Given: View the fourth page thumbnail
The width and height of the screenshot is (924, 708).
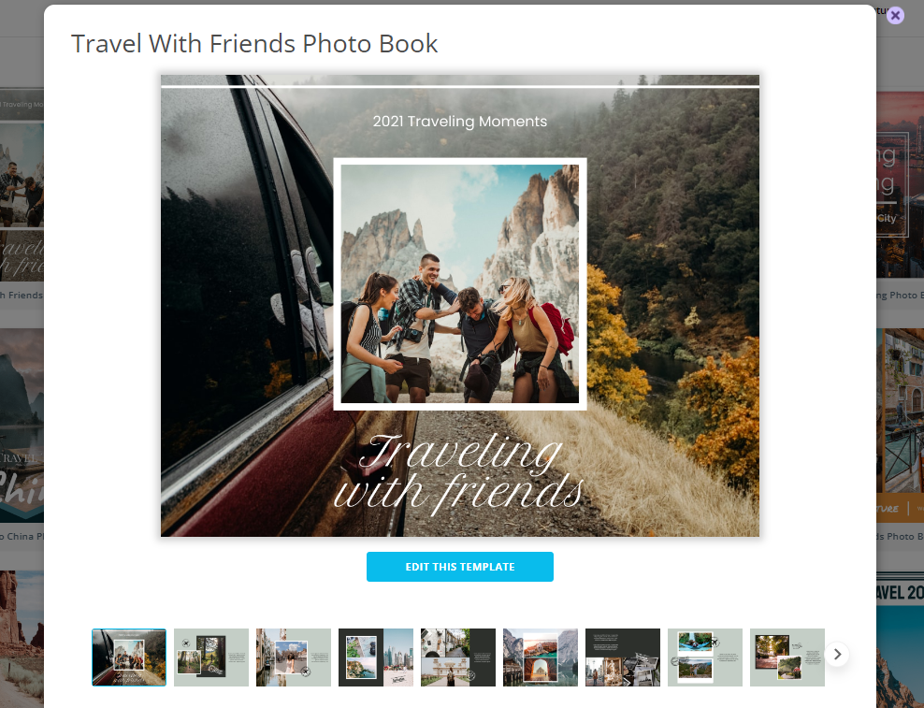Looking at the screenshot, I should (376, 657).
